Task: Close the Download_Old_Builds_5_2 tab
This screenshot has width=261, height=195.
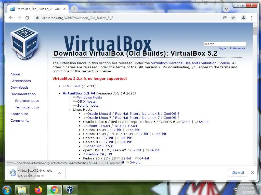Action: (x=64, y=9)
